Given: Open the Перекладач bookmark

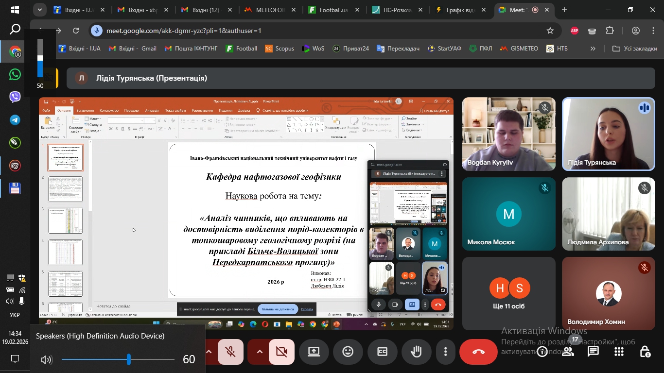Looking at the screenshot, I should [399, 49].
